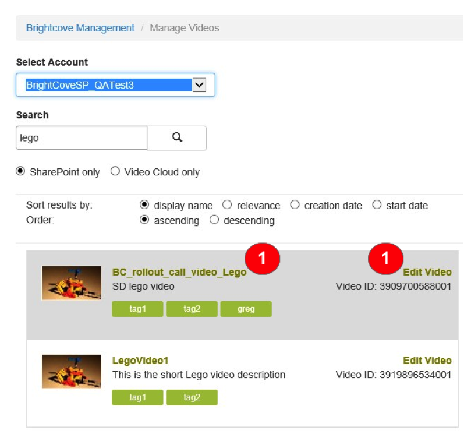The width and height of the screenshot is (464, 434).
Task: Click the magnifying glass search button
Action: (177, 138)
